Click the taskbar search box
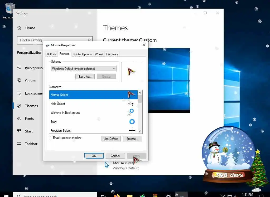The width and height of the screenshot is (270, 197). (x=55, y=195)
